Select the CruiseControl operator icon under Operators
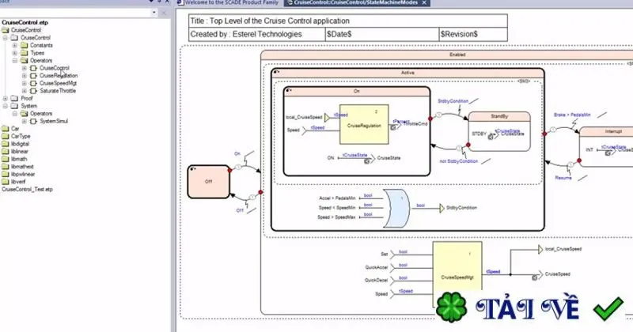 (33, 68)
